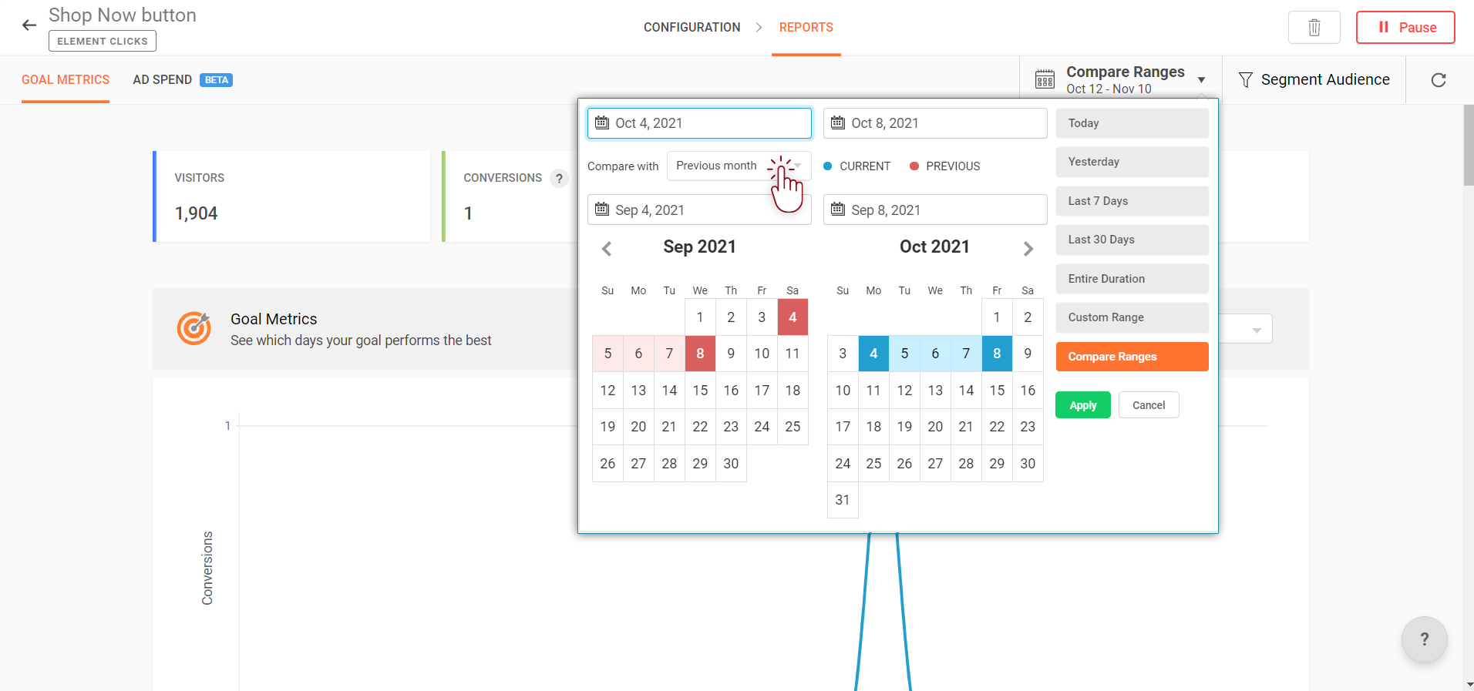Select September 8 in Sep 2021 calendar
This screenshot has height=691, width=1474.
pos(700,354)
